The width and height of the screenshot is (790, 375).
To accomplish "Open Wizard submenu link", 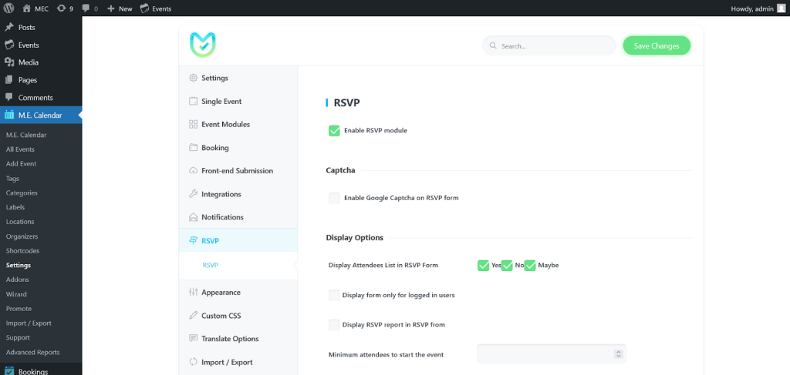I will point(16,294).
